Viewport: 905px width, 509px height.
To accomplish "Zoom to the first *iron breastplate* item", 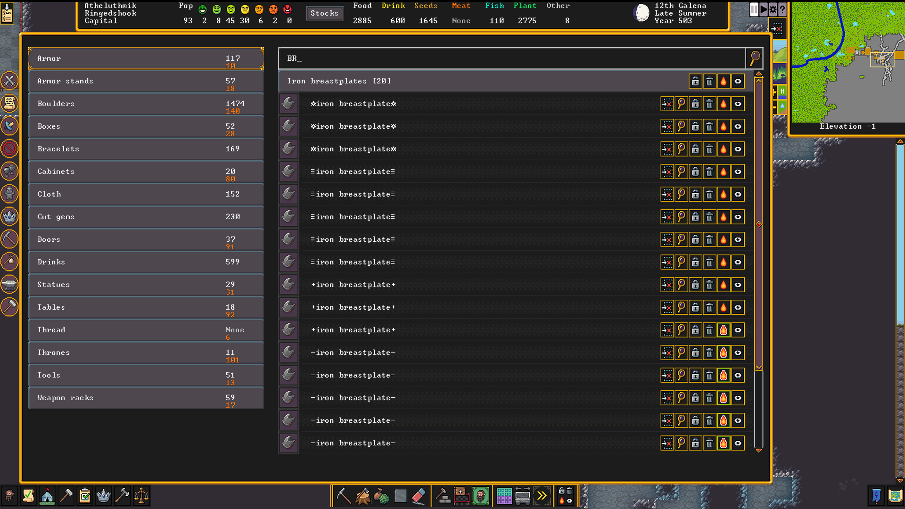I will click(681, 104).
